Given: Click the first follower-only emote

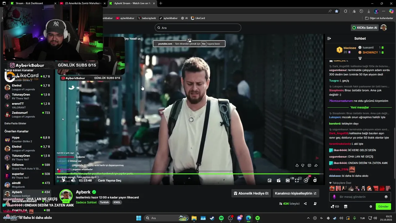Looking at the screenshot, I should coord(332,188).
